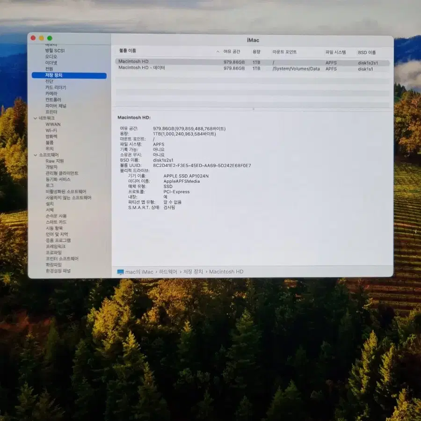Viewport: 421px width, 421px height.
Task: Open 진단 in the sidebar
Action: point(49,81)
